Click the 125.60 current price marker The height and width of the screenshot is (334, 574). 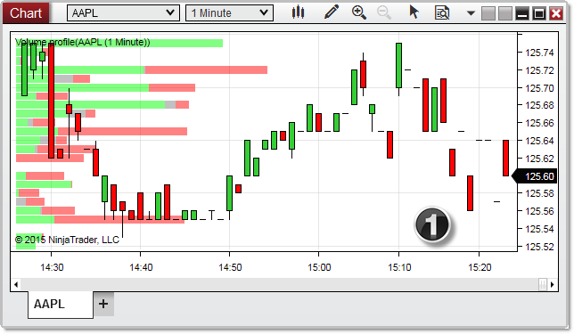(x=536, y=176)
